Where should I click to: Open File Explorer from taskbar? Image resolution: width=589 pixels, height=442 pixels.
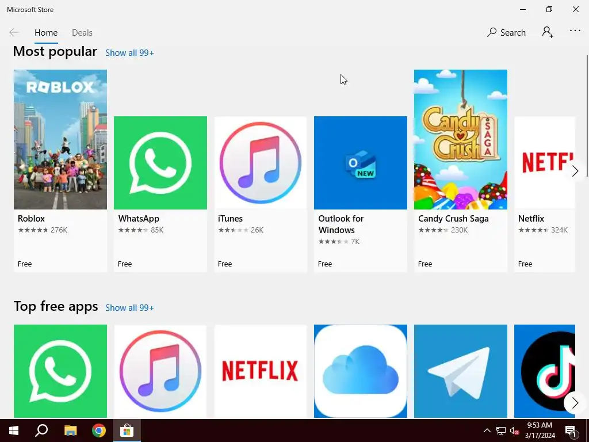point(70,430)
